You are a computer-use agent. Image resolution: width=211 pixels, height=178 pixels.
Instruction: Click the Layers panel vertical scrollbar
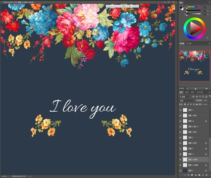210,154
